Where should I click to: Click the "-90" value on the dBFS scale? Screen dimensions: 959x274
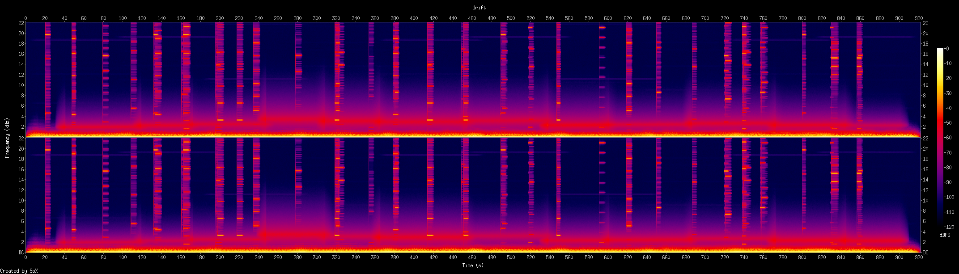pyautogui.click(x=948, y=182)
